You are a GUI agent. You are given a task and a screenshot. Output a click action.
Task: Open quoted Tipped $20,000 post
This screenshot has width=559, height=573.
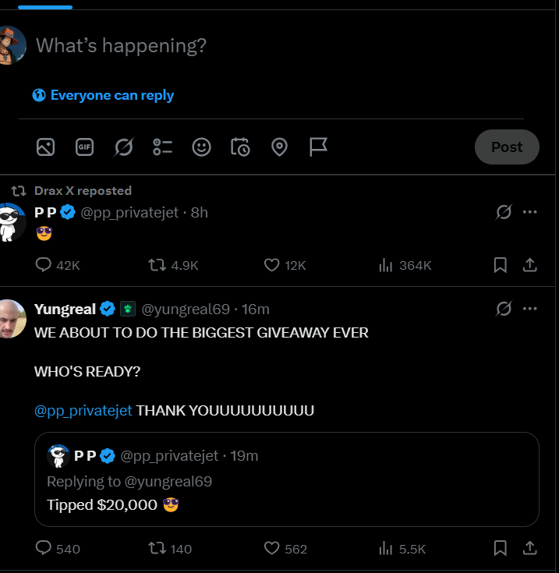coord(287,479)
